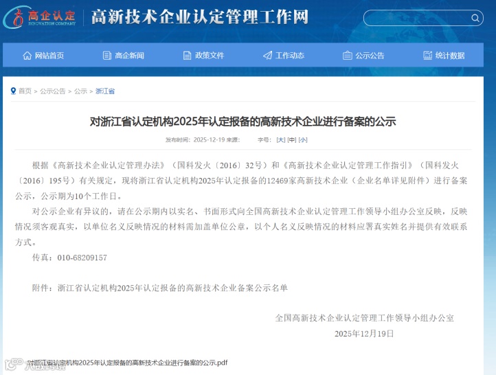Set font size to 小

pyautogui.click(x=303, y=139)
